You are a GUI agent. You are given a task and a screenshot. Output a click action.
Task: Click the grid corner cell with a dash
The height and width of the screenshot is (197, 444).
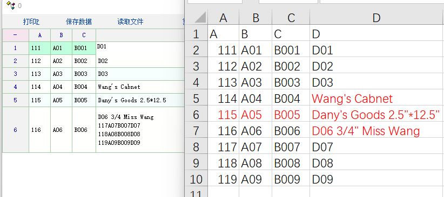(x=16, y=36)
